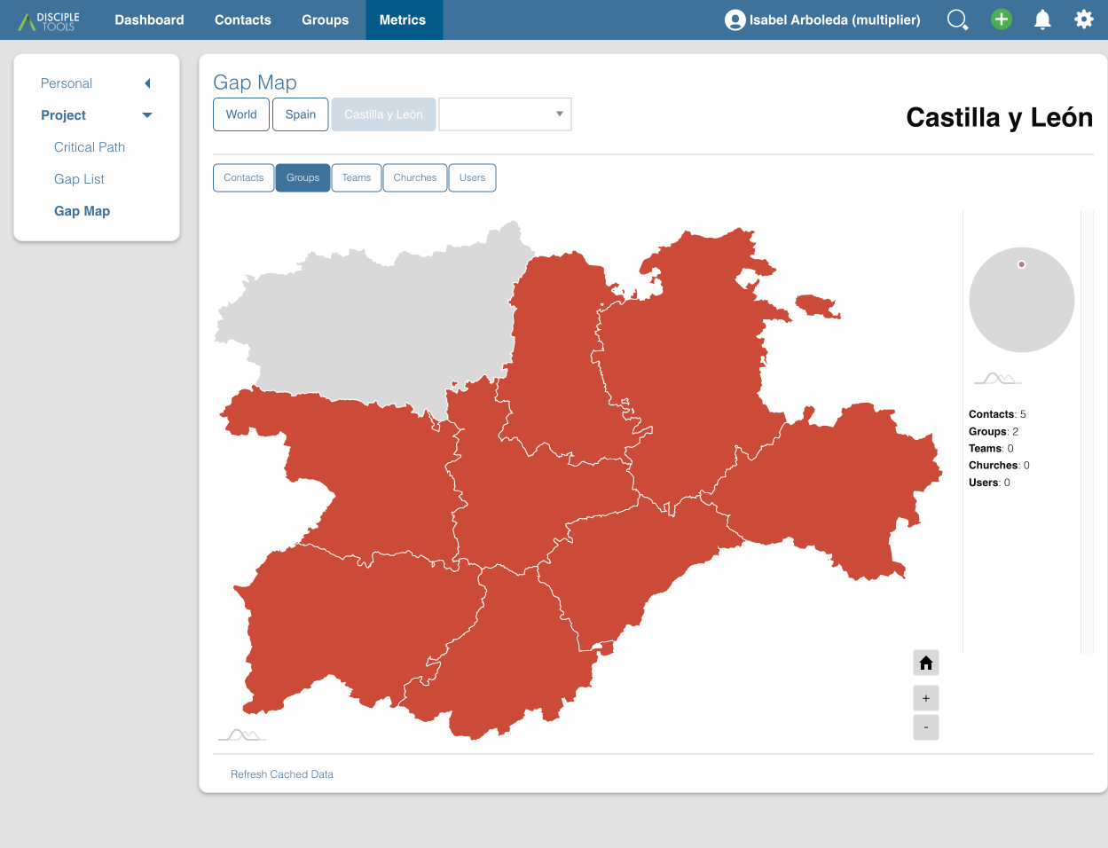
Task: Click the Contacts: 5 statistic
Action: point(997,414)
